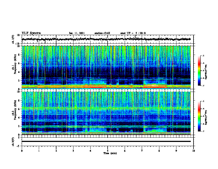This screenshot has width=218, height=169.
Task: Click the ch.3 flat voltage trace
Action: tap(106, 141)
